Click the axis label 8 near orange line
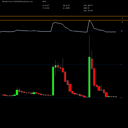This screenshot has height=128, width=128. click(x=122, y=18)
